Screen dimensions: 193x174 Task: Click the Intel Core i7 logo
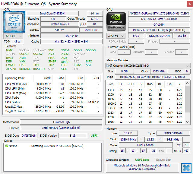pyautogui.click(x=14, y=22)
